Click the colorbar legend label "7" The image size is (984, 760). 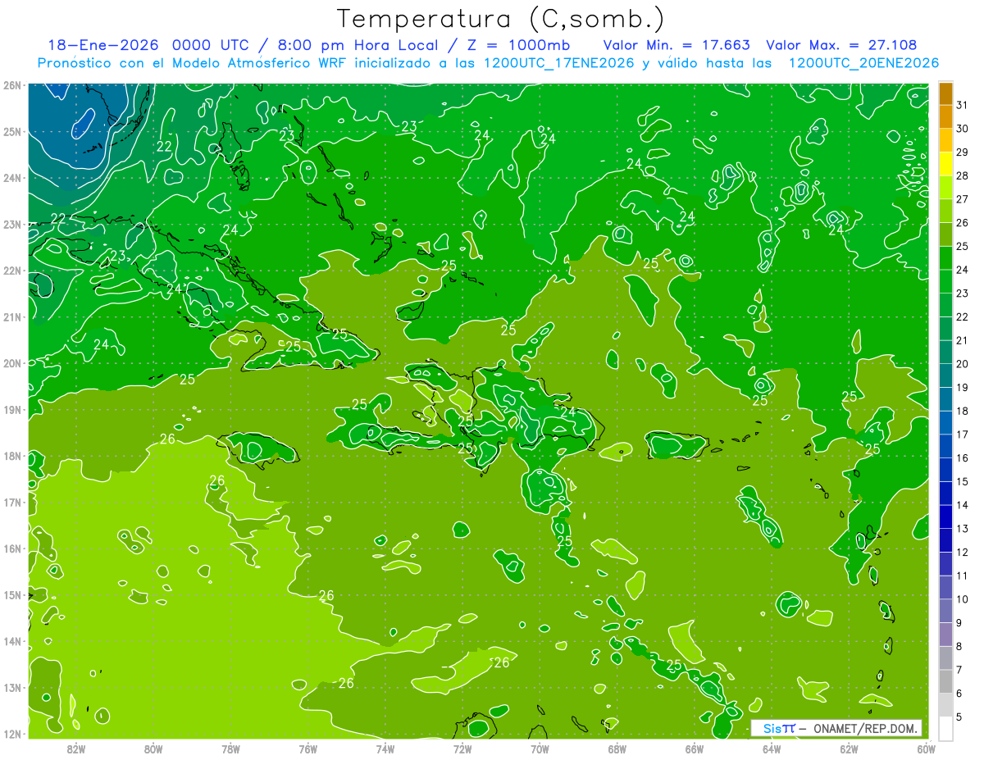(959, 670)
